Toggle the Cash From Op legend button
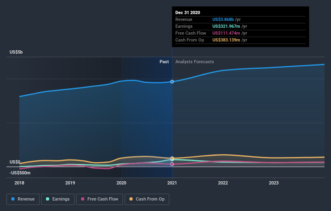331x211 pixels. pyautogui.click(x=147, y=199)
